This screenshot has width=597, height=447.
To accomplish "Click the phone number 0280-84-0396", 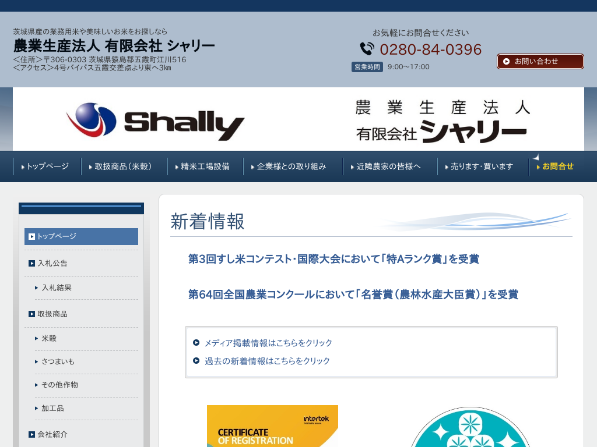I will pos(431,49).
